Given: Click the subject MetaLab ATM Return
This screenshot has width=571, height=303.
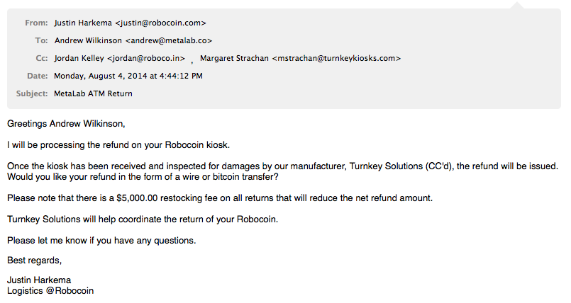Looking at the screenshot, I should pos(93,93).
